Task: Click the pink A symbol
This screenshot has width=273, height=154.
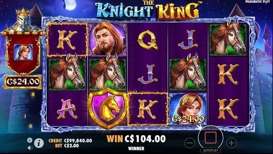Action: [x=67, y=109]
